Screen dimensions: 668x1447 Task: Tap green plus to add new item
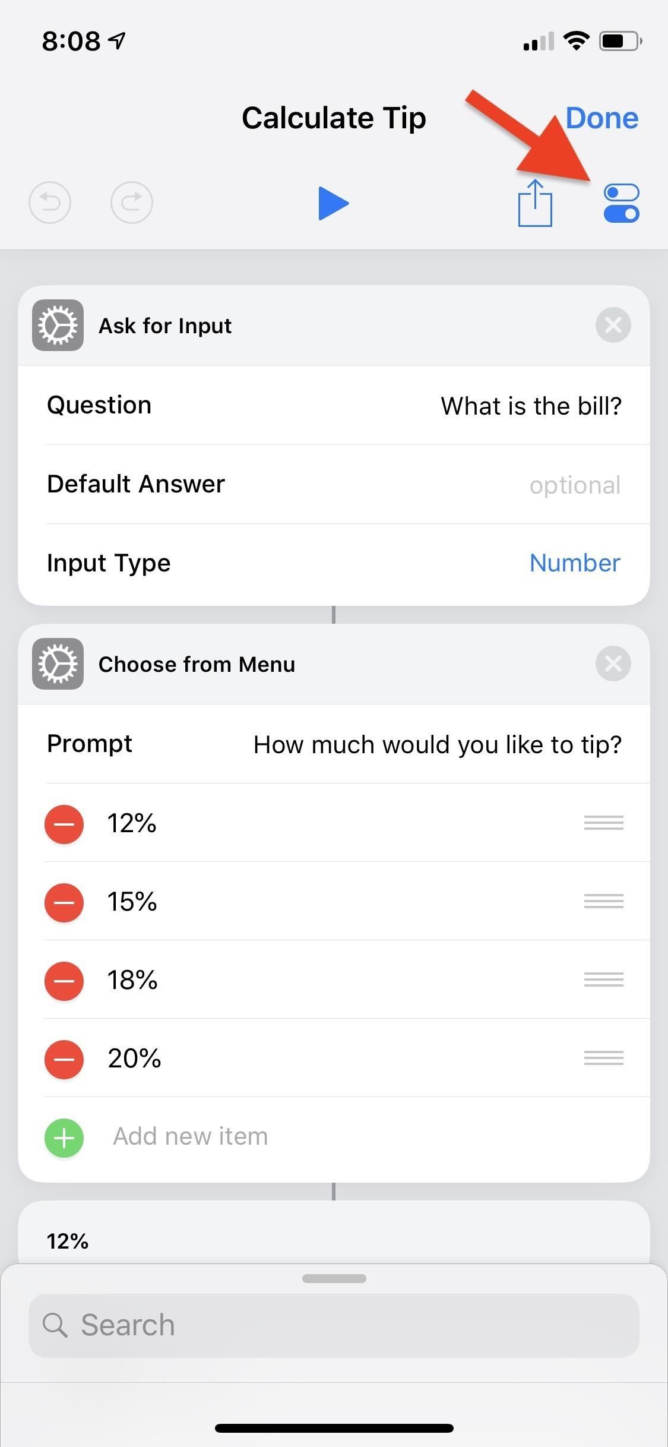pyautogui.click(x=64, y=1138)
